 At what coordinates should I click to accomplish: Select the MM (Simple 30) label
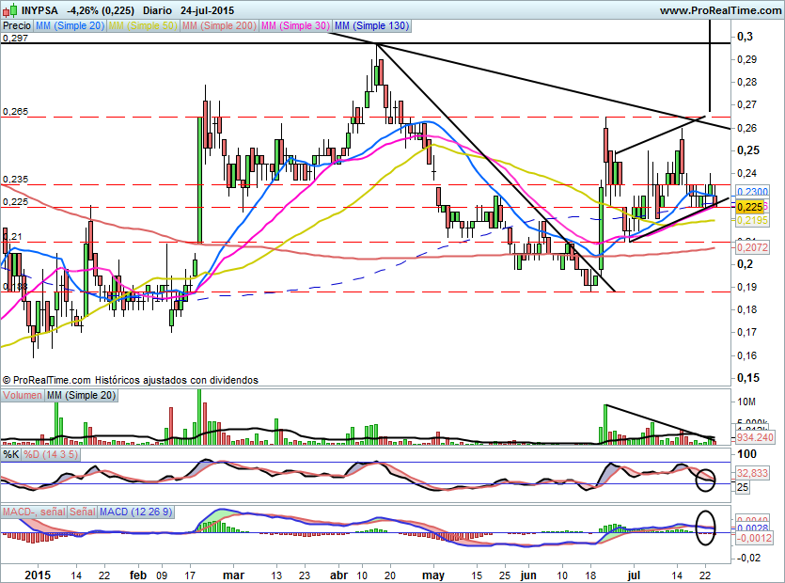[x=295, y=25]
